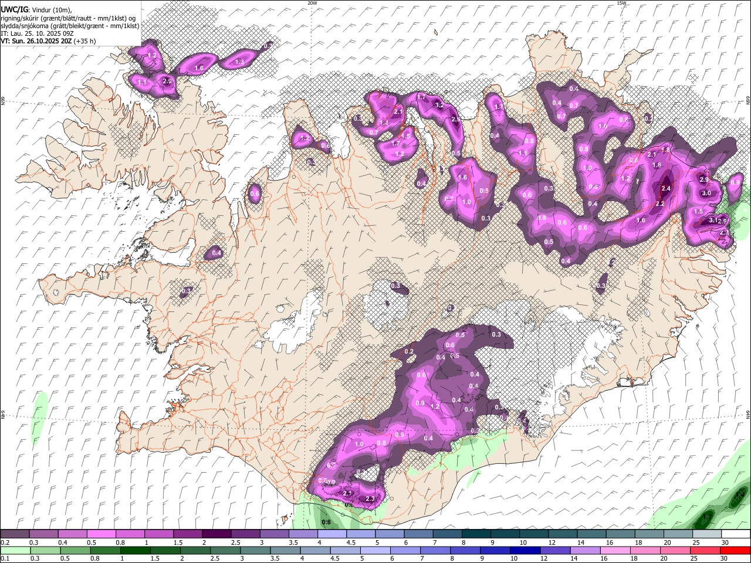Select the lavender upper swatch between 4 and 4.5

[332, 534]
